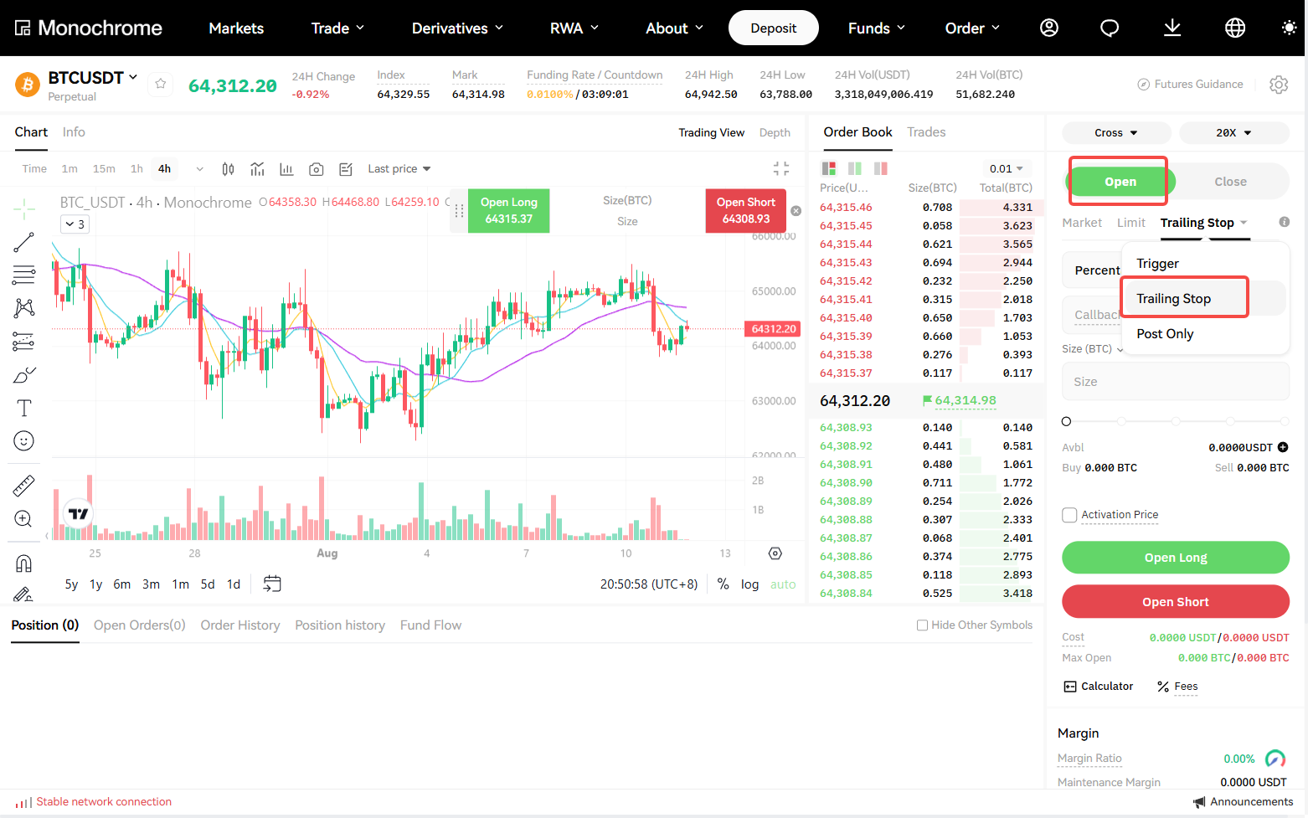Open the trading settings gear icon
The image size is (1308, 818).
pyautogui.click(x=1279, y=85)
